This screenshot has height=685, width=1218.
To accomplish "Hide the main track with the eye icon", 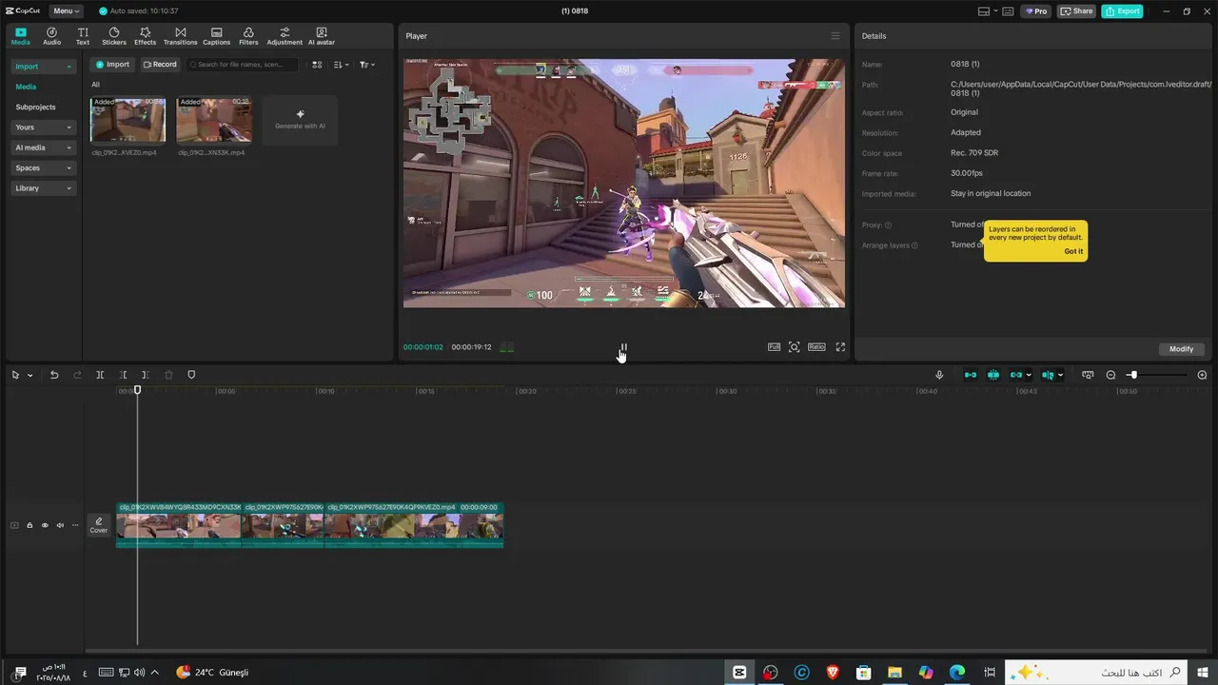I will (x=45, y=525).
